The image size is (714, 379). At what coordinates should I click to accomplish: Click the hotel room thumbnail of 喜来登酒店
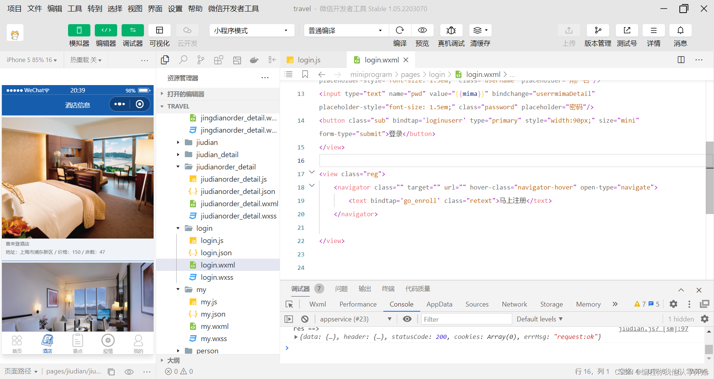[x=78, y=178]
